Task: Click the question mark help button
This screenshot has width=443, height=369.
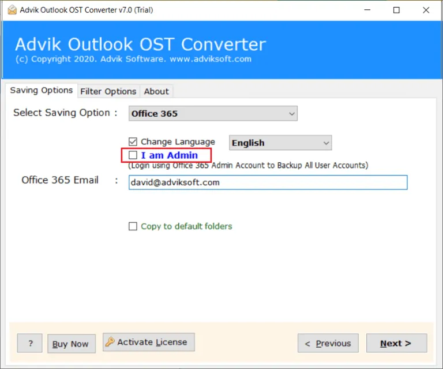Action: click(x=29, y=343)
